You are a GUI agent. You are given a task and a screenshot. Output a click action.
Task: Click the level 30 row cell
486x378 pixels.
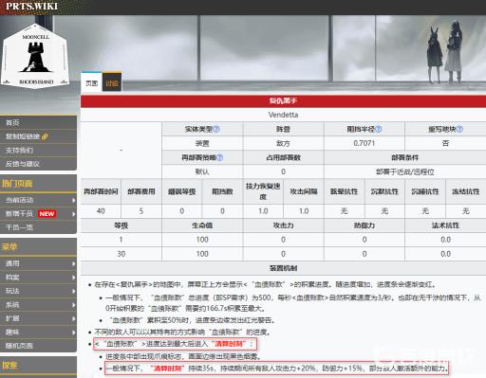pos(121,254)
